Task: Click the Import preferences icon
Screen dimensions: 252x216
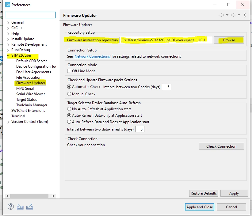Action: pyautogui.click(x=20, y=207)
